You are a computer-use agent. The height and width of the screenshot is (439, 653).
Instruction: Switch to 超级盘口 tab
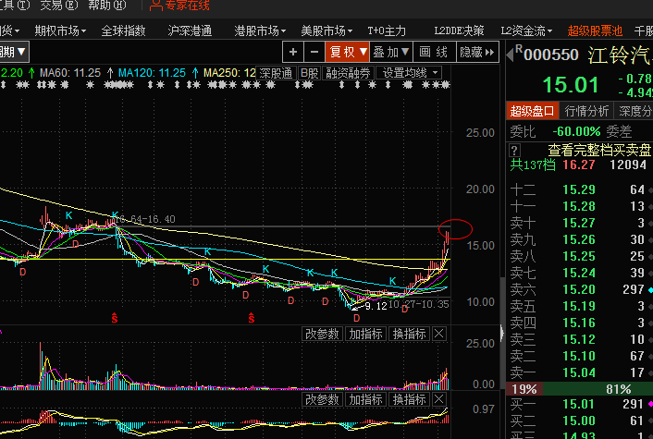pos(532,111)
